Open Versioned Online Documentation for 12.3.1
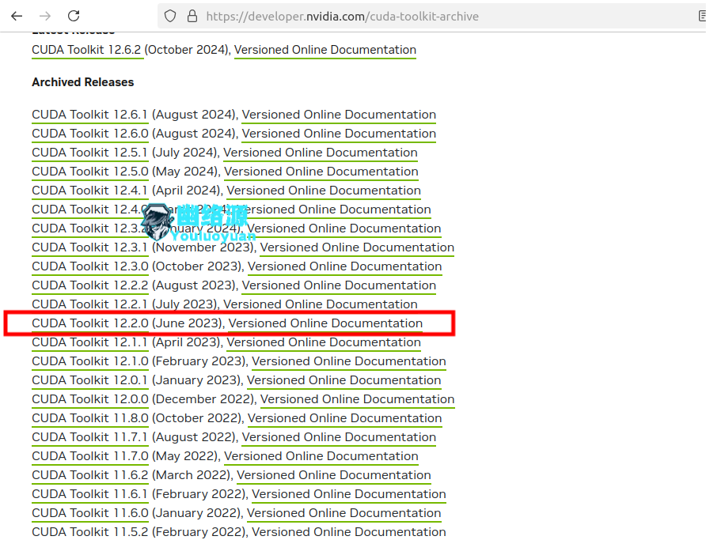The width and height of the screenshot is (706, 540). click(357, 247)
